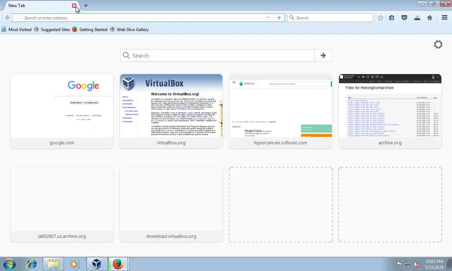The image size is (452, 271).
Task: Open the google.com thumbnail tile
Action: tap(62, 111)
